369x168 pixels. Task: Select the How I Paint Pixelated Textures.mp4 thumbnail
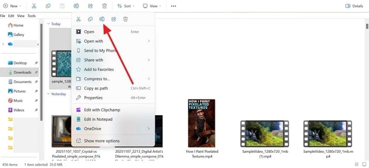[202, 123]
